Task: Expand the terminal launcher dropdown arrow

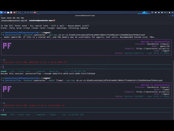Action: (x=19, y=13)
